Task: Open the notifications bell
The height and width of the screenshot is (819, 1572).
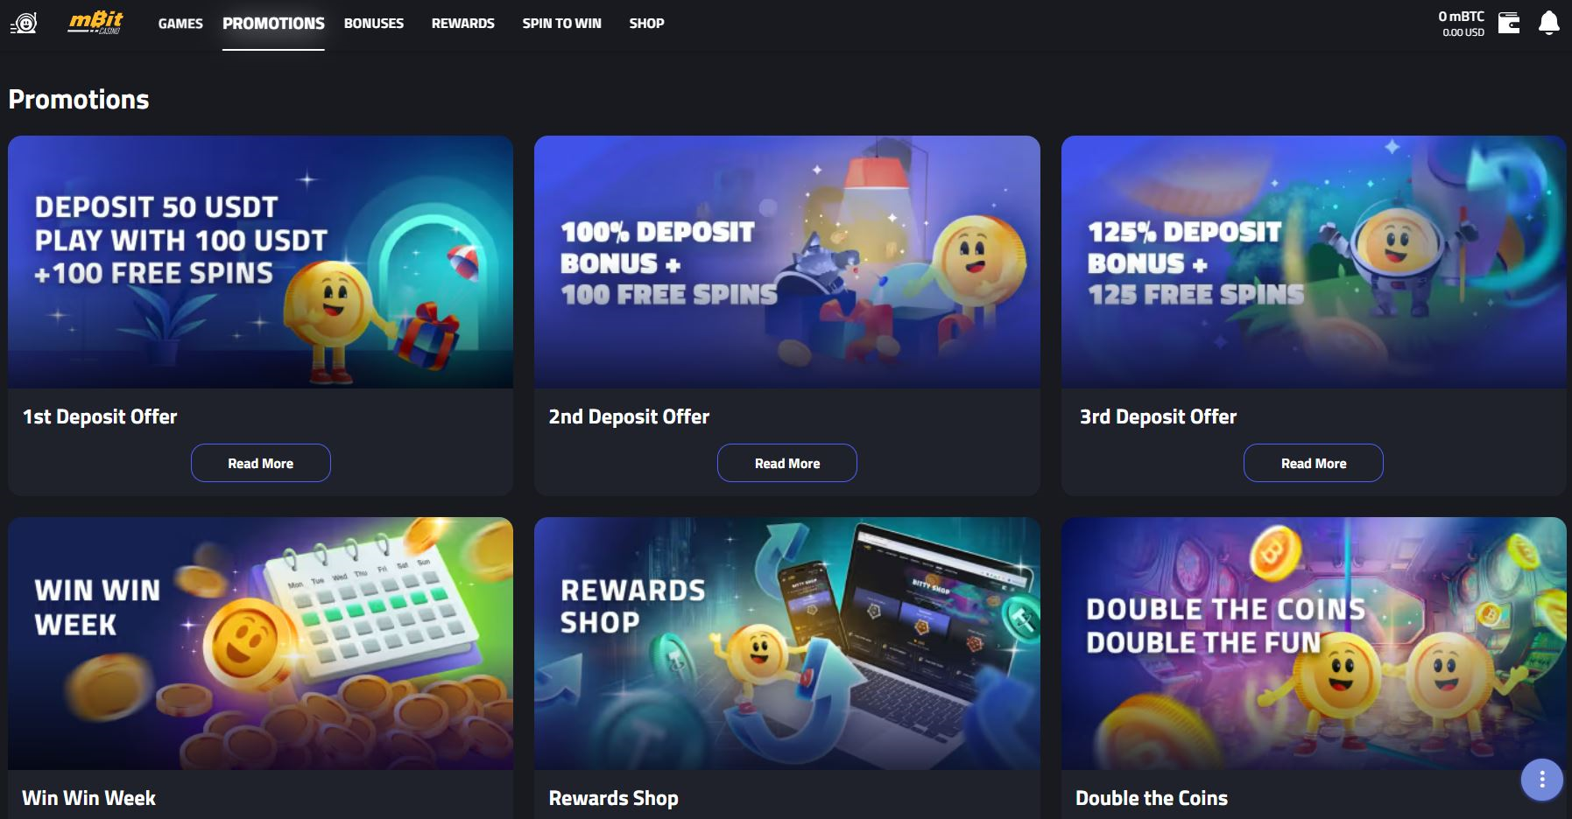Action: (1548, 23)
